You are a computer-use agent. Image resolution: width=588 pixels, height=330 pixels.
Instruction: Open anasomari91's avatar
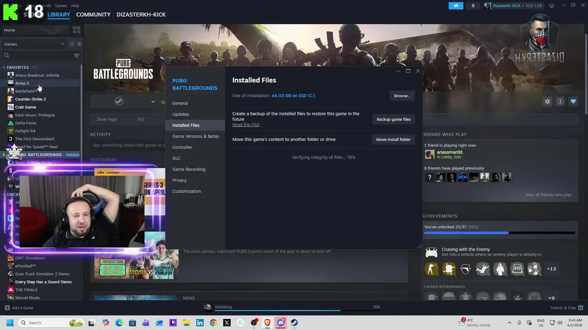(x=430, y=154)
